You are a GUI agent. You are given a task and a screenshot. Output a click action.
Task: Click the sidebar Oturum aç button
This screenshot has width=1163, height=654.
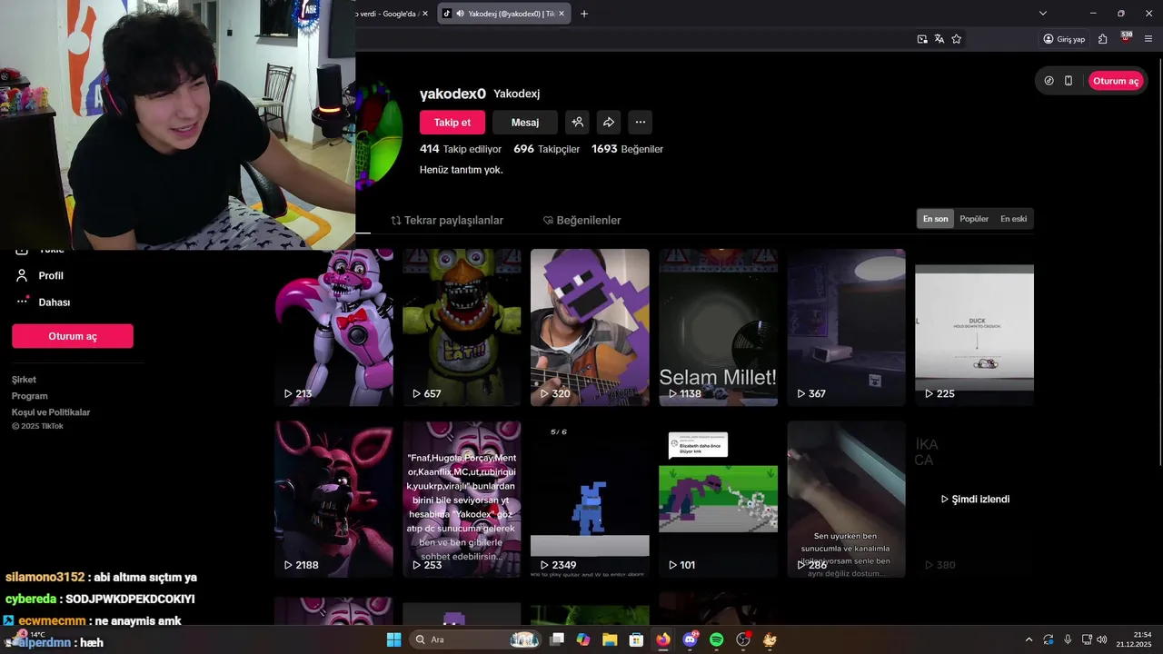click(x=73, y=336)
